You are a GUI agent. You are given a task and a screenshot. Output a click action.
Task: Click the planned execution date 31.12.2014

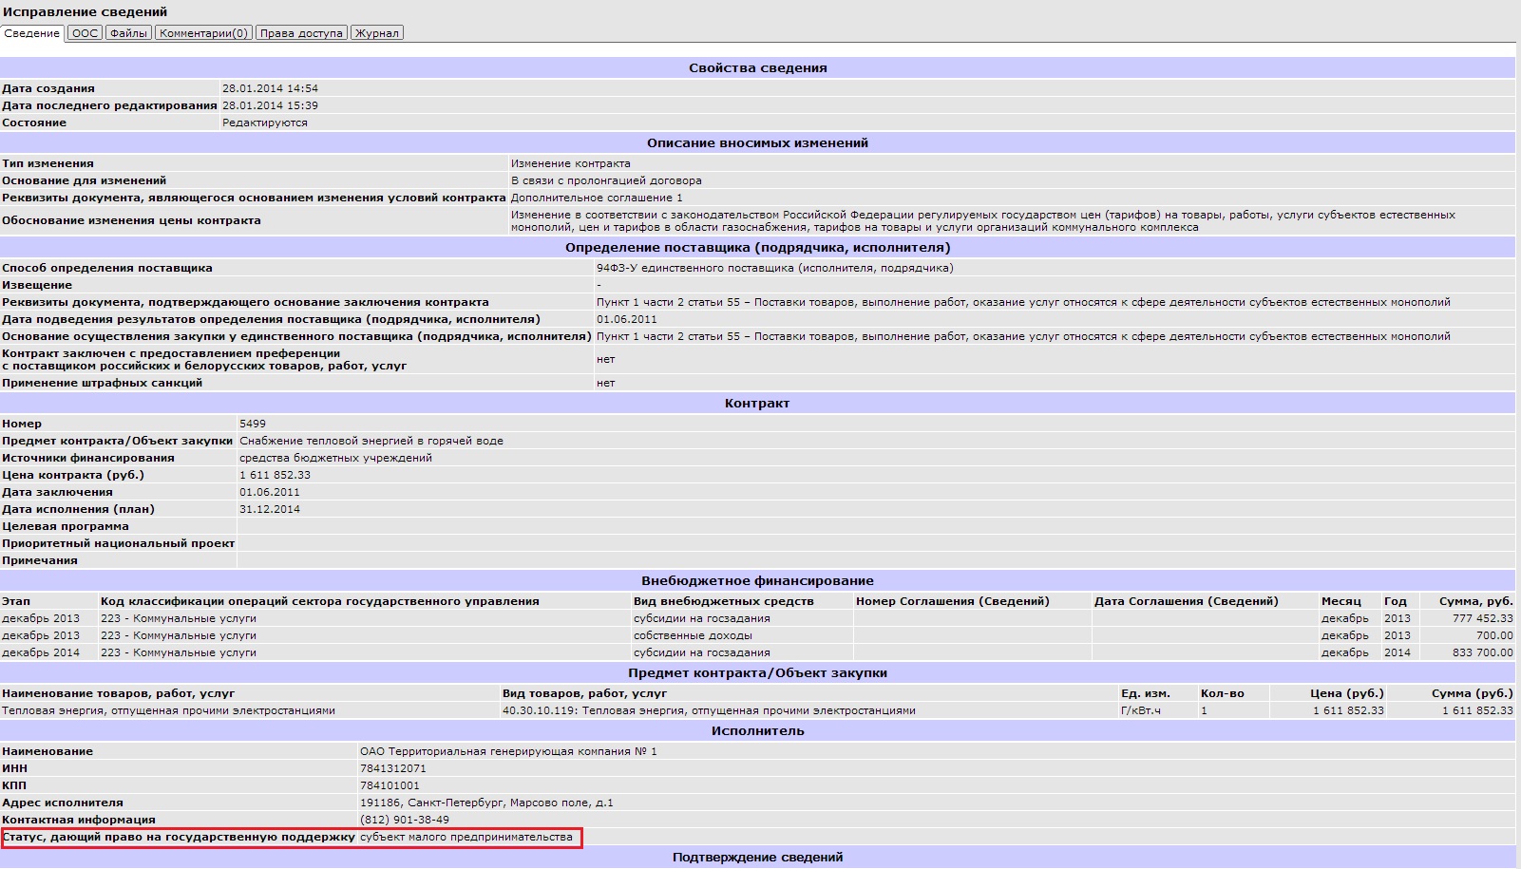pos(270,510)
